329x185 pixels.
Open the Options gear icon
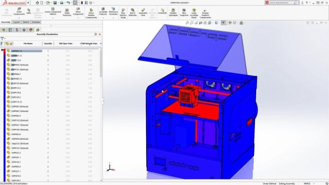coord(91,3)
